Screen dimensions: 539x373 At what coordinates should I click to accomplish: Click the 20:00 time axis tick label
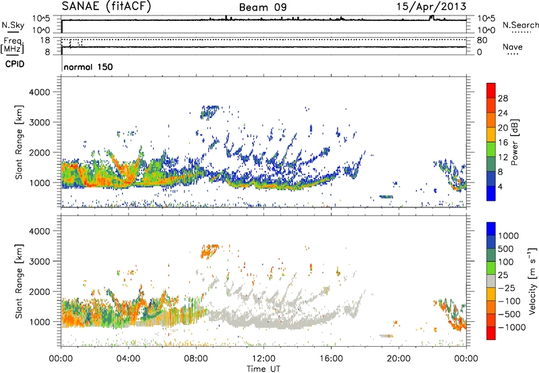[x=399, y=359]
